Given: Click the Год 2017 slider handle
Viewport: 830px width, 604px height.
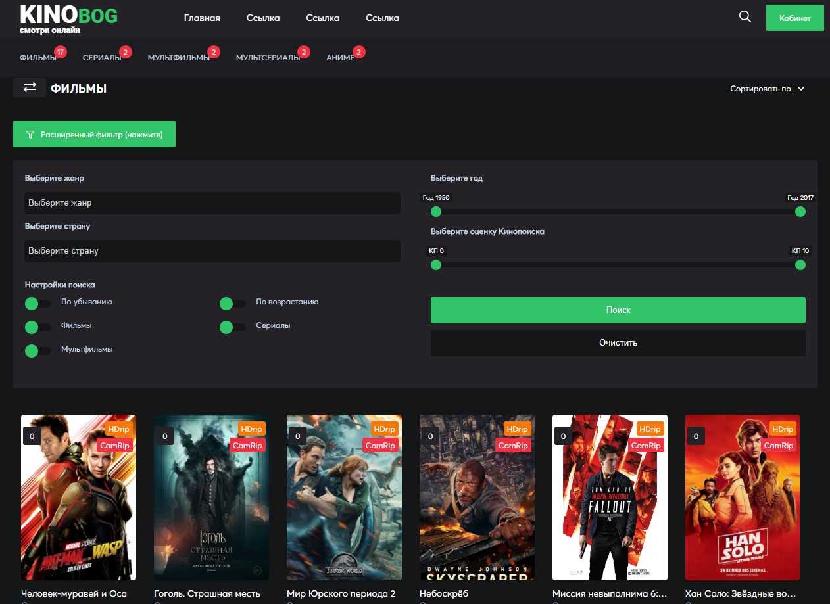Looking at the screenshot, I should (800, 212).
